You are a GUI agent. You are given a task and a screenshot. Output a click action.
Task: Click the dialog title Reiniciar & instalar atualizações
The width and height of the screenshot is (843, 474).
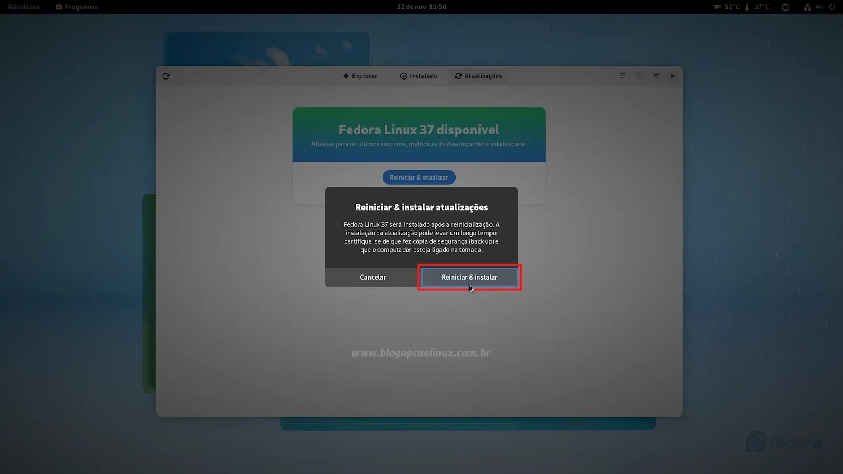pyautogui.click(x=421, y=207)
